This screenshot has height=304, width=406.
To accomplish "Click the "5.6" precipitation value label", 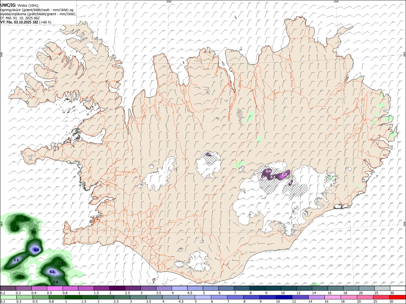I will point(16,260).
